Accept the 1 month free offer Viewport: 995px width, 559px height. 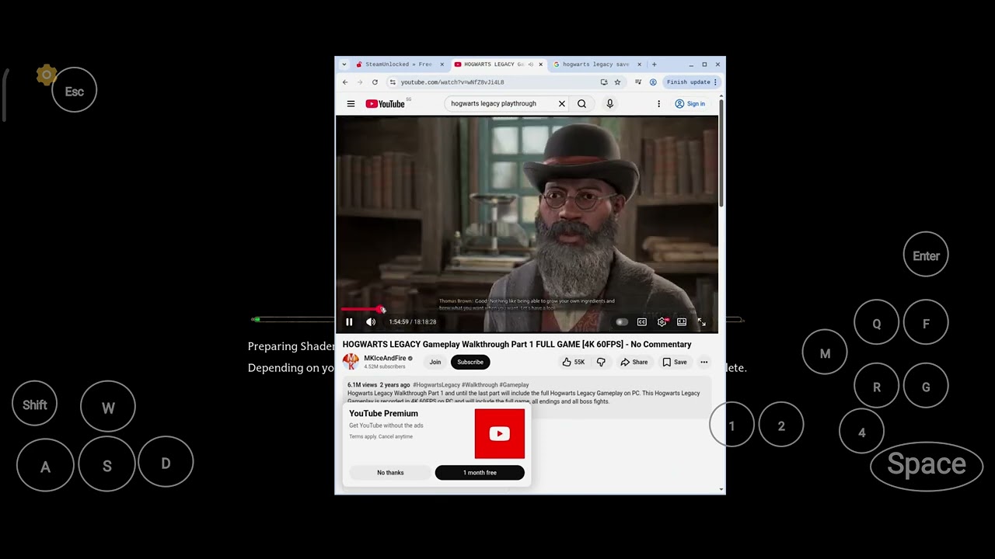pos(480,473)
